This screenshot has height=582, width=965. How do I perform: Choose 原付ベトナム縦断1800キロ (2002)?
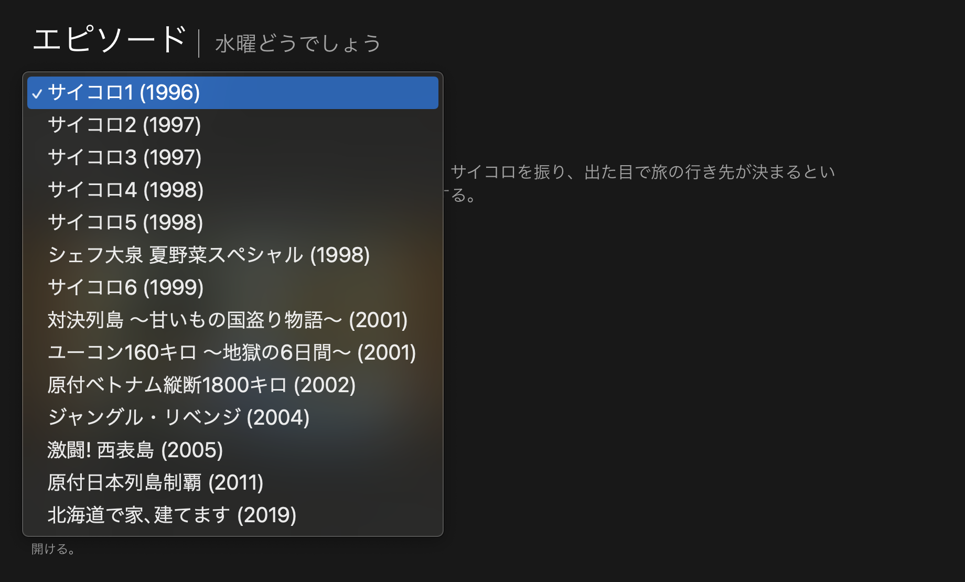point(233,385)
